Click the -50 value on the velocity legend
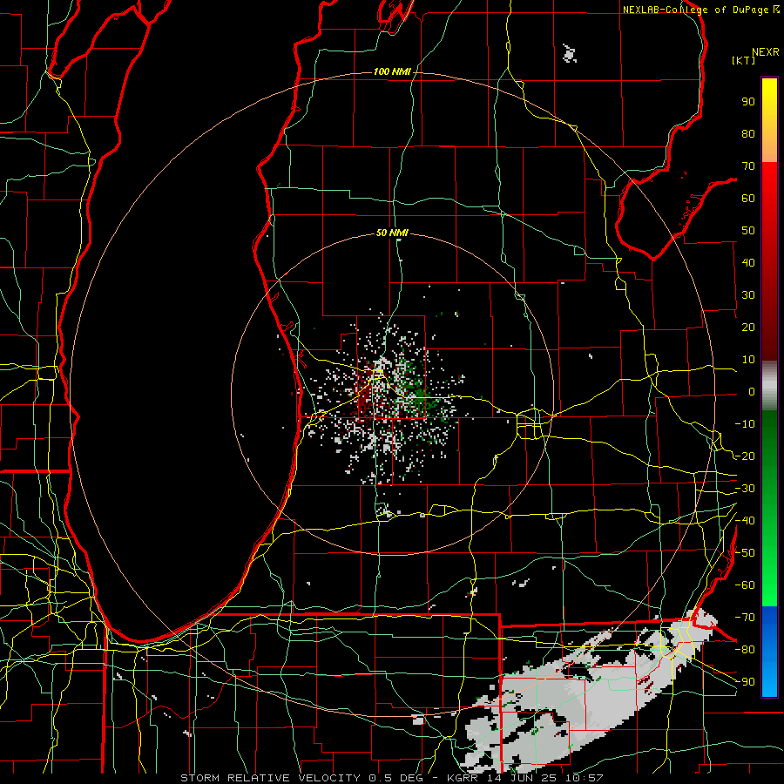The image size is (784, 784). click(x=745, y=553)
